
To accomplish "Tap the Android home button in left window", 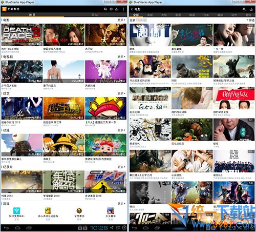I will click(x=17, y=228).
